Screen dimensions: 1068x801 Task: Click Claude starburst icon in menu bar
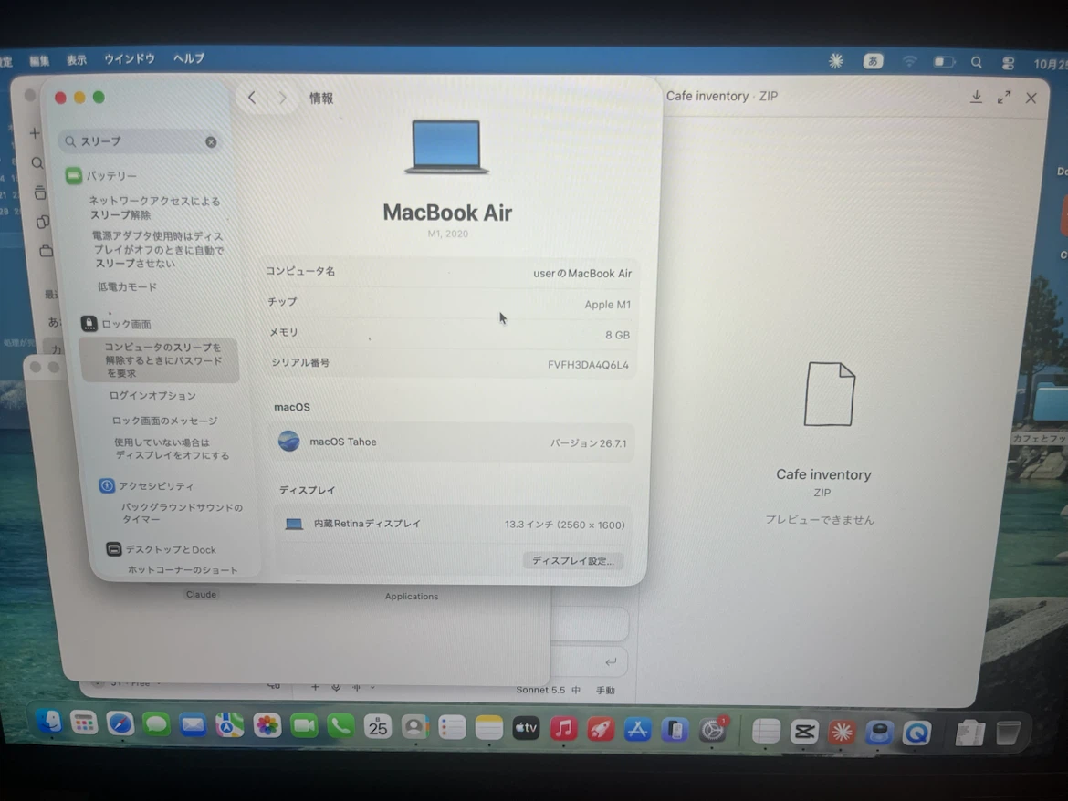click(x=836, y=61)
